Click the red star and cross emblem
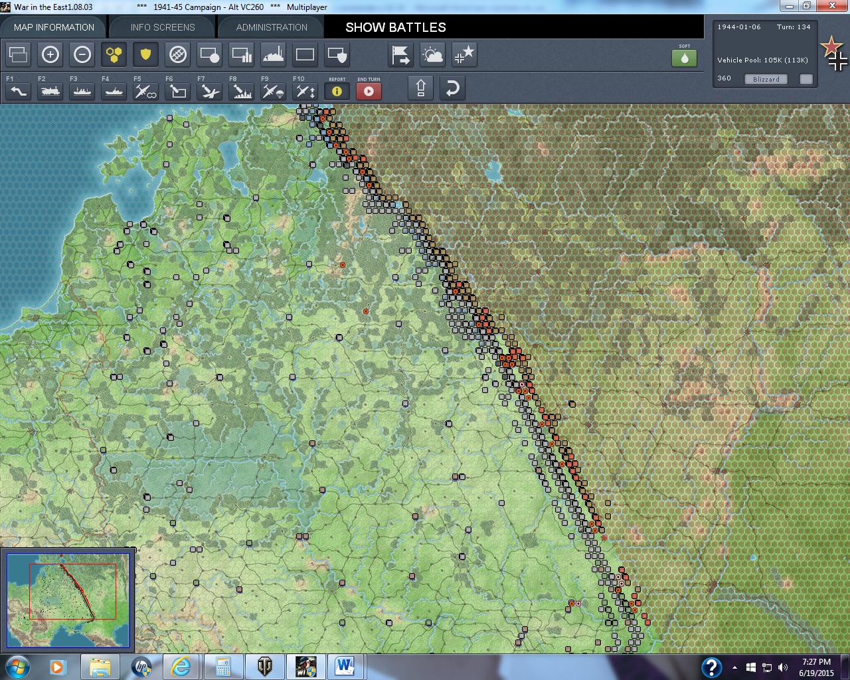The height and width of the screenshot is (680, 850). tap(834, 54)
